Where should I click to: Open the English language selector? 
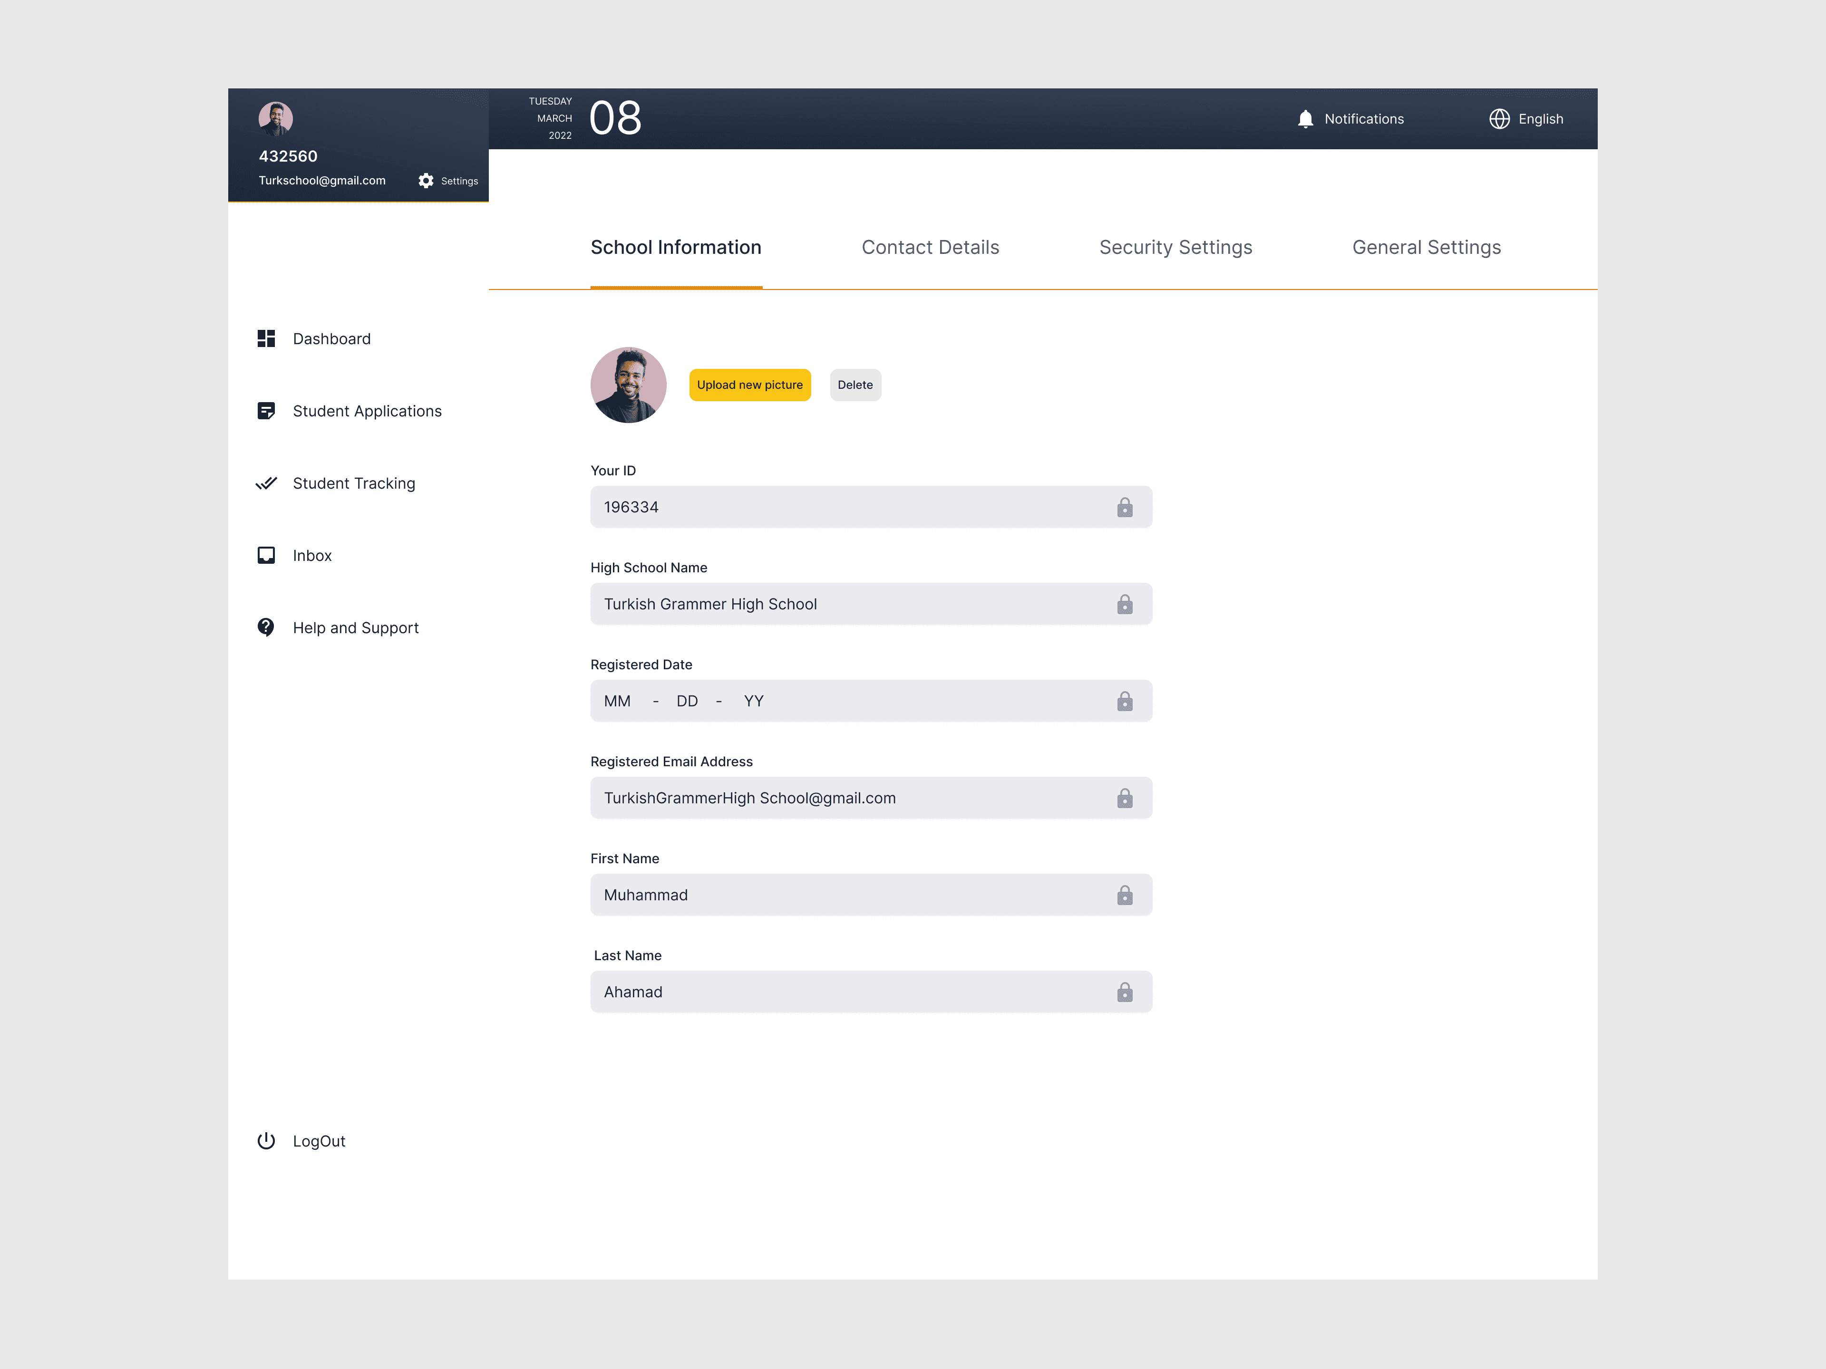tap(1525, 119)
